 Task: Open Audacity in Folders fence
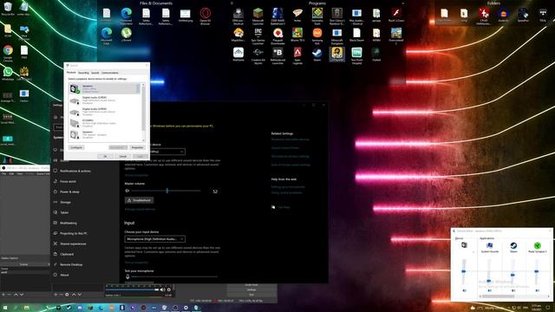pyautogui.click(x=503, y=16)
